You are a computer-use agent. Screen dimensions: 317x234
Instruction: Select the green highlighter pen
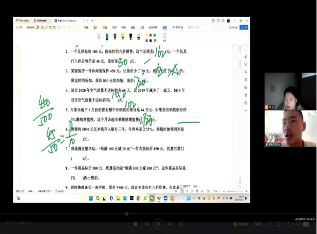click(x=106, y=36)
